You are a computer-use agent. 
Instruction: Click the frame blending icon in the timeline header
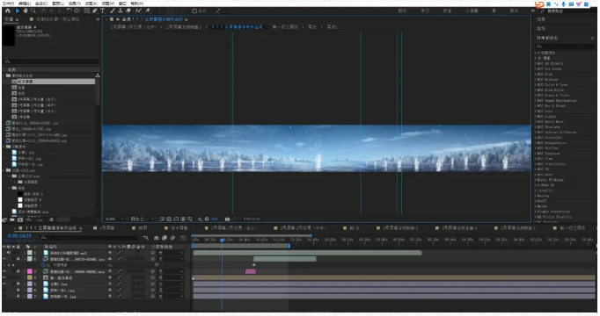click(x=165, y=238)
